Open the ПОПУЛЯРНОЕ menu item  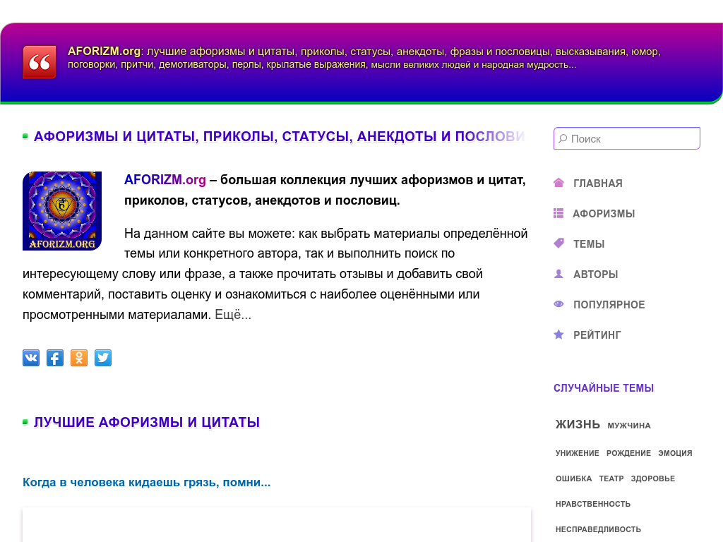(x=609, y=305)
